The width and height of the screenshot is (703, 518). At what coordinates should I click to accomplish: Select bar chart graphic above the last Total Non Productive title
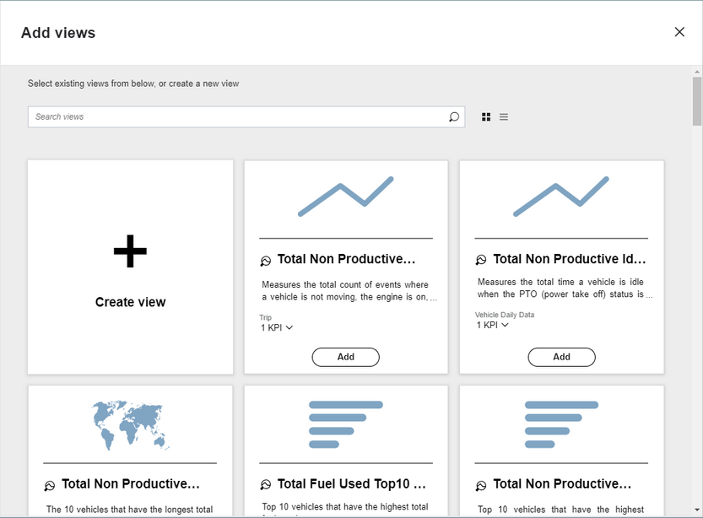(561, 424)
